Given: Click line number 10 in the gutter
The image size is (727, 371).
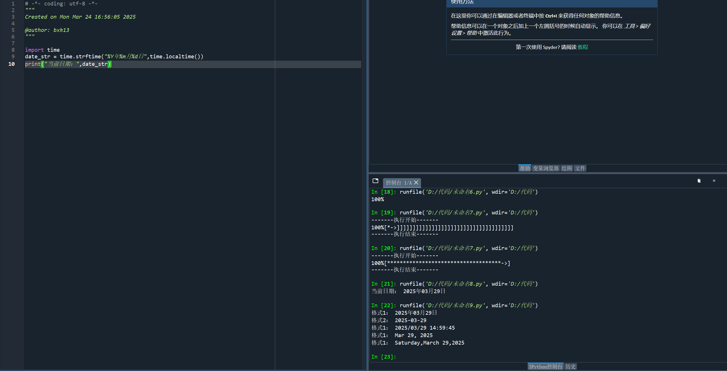Looking at the screenshot, I should tap(12, 64).
